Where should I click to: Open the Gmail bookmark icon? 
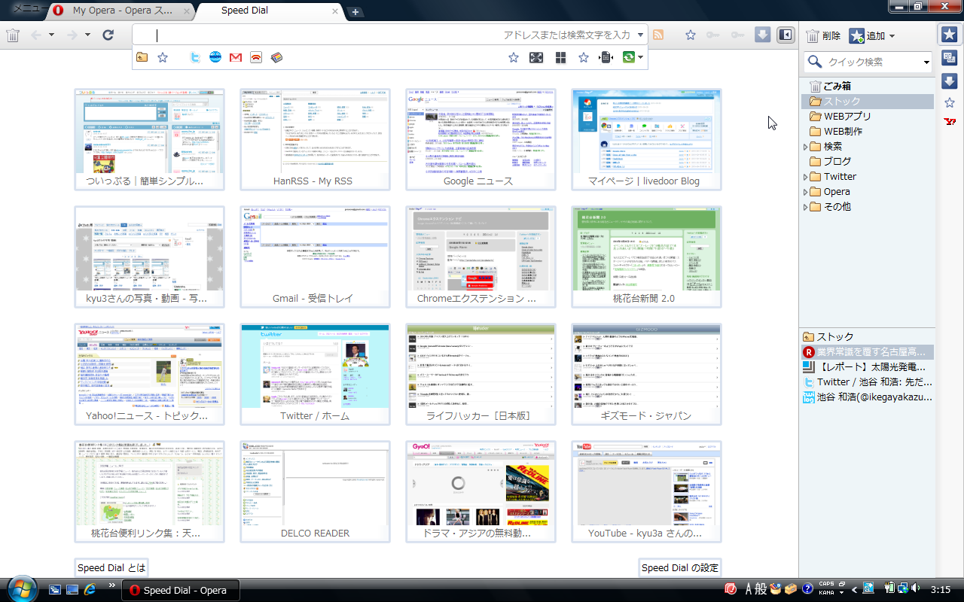pyautogui.click(x=236, y=57)
